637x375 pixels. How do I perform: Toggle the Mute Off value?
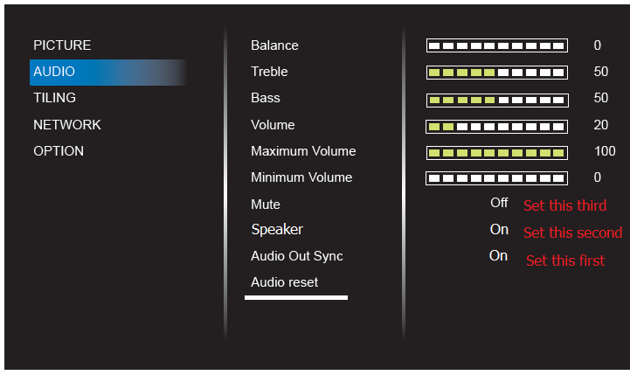499,203
